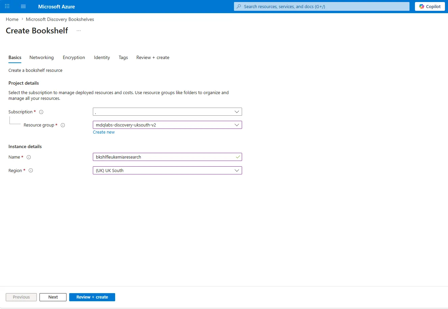Click the Previous button

click(x=21, y=297)
